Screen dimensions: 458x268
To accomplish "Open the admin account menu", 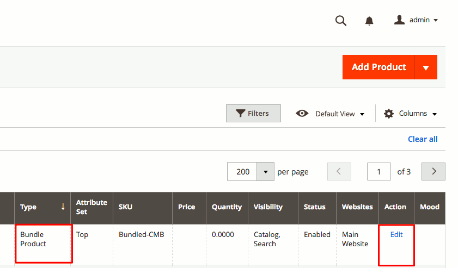I will [416, 20].
